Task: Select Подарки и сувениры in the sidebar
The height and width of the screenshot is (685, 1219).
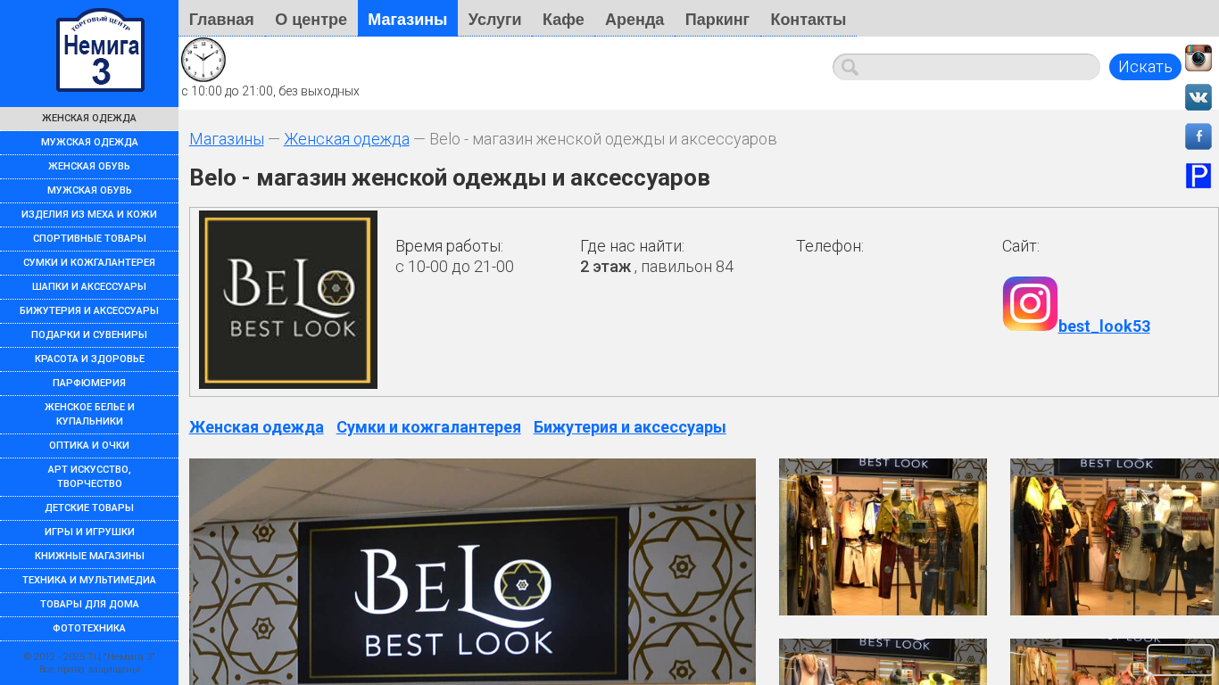Action: coord(89,335)
